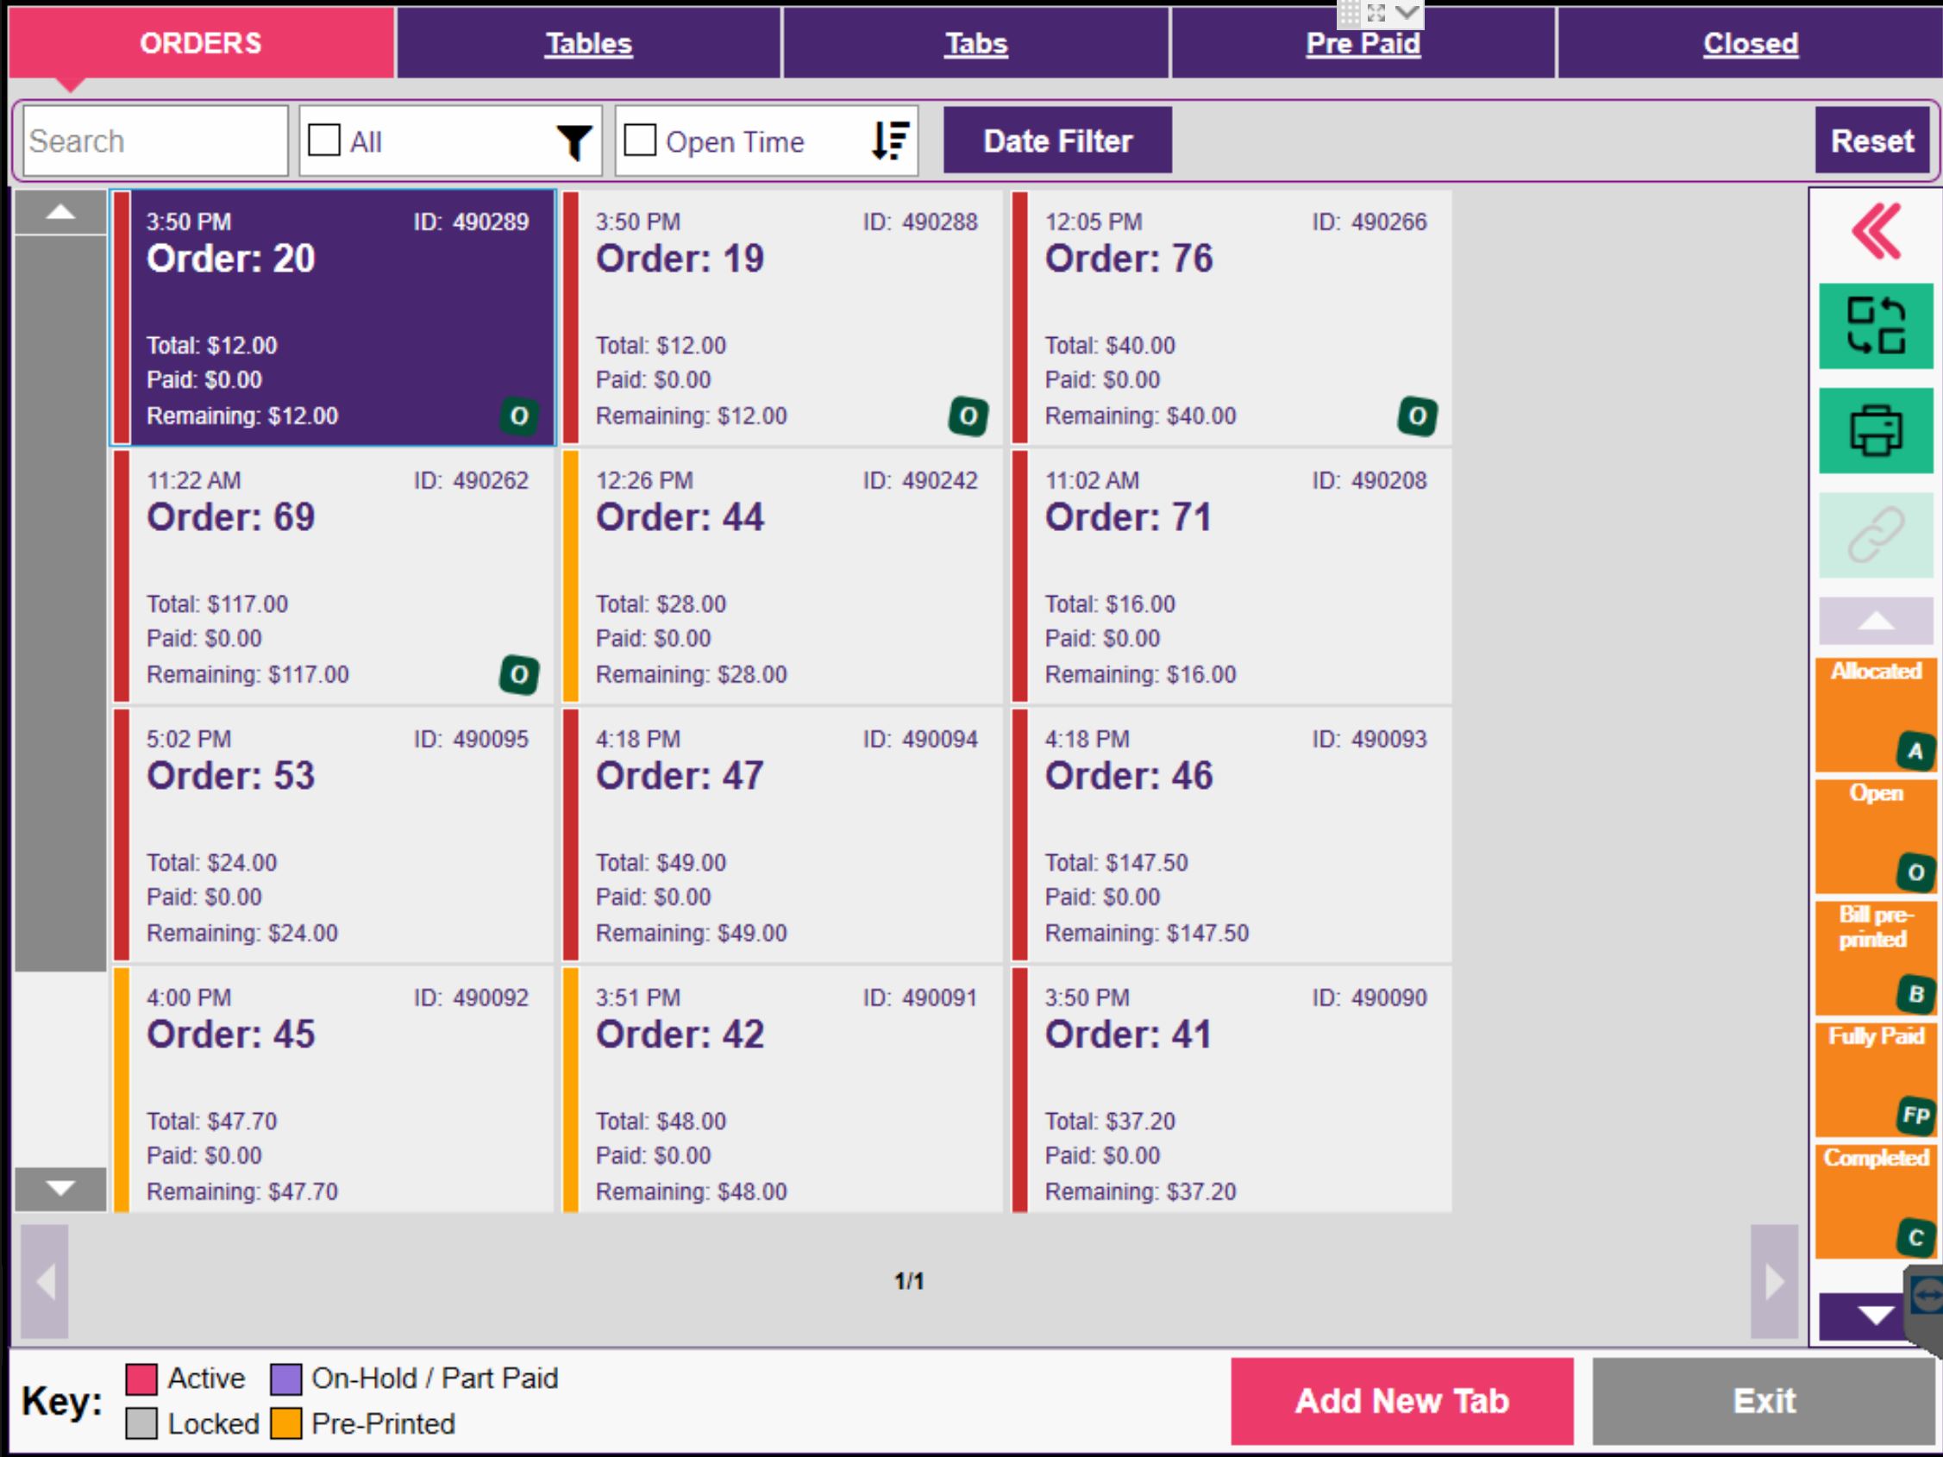This screenshot has width=1943, height=1457.
Task: Select Order 47 card
Action: click(x=783, y=835)
